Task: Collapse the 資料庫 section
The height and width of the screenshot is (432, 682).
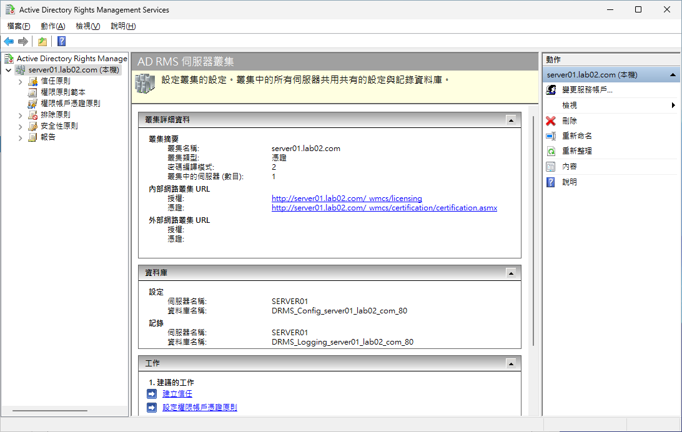Action: pyautogui.click(x=511, y=273)
